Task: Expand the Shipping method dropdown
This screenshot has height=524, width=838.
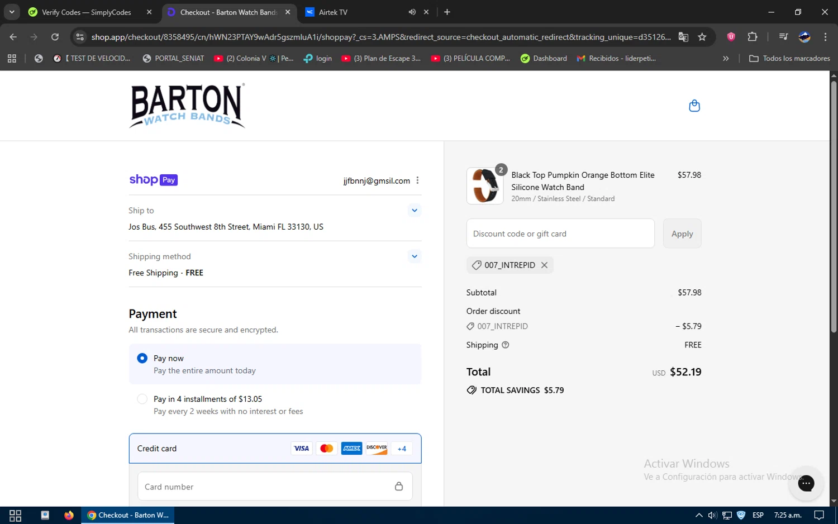Action: [x=414, y=256]
